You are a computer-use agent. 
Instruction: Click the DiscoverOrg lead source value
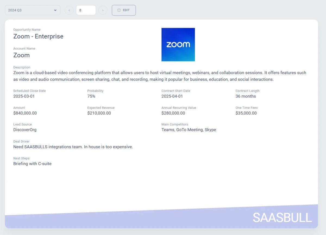pyautogui.click(x=25, y=130)
